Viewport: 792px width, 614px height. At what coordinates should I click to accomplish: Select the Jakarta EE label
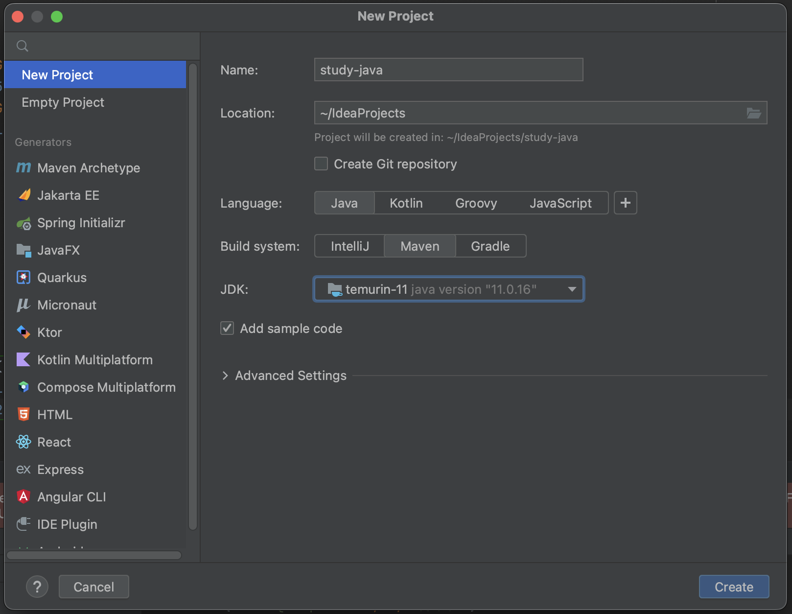coord(68,195)
